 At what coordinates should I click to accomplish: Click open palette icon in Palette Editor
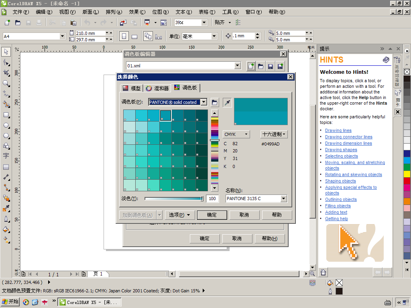[260, 66]
